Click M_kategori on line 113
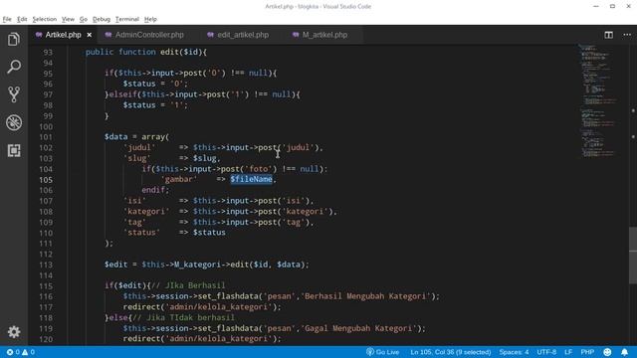 [x=197, y=265]
